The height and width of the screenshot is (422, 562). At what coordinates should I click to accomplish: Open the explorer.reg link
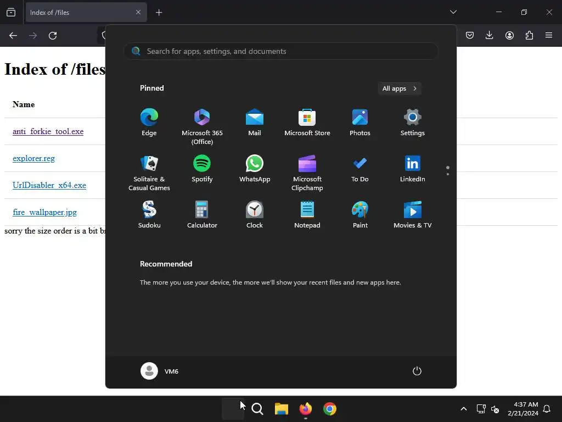point(33,158)
